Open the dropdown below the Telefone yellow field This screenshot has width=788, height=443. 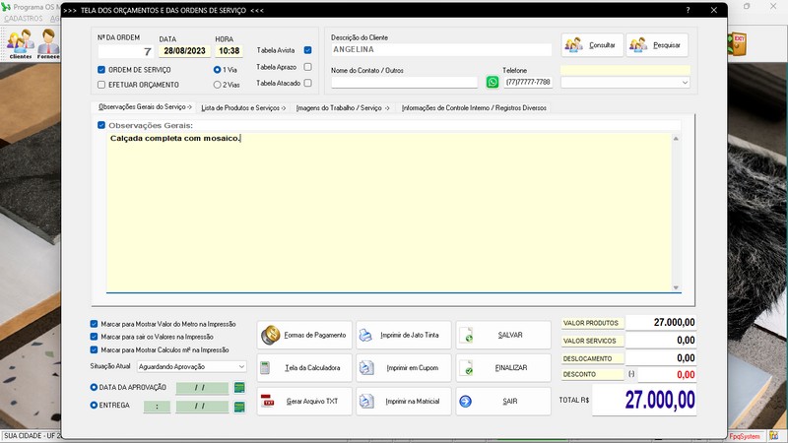tap(685, 83)
